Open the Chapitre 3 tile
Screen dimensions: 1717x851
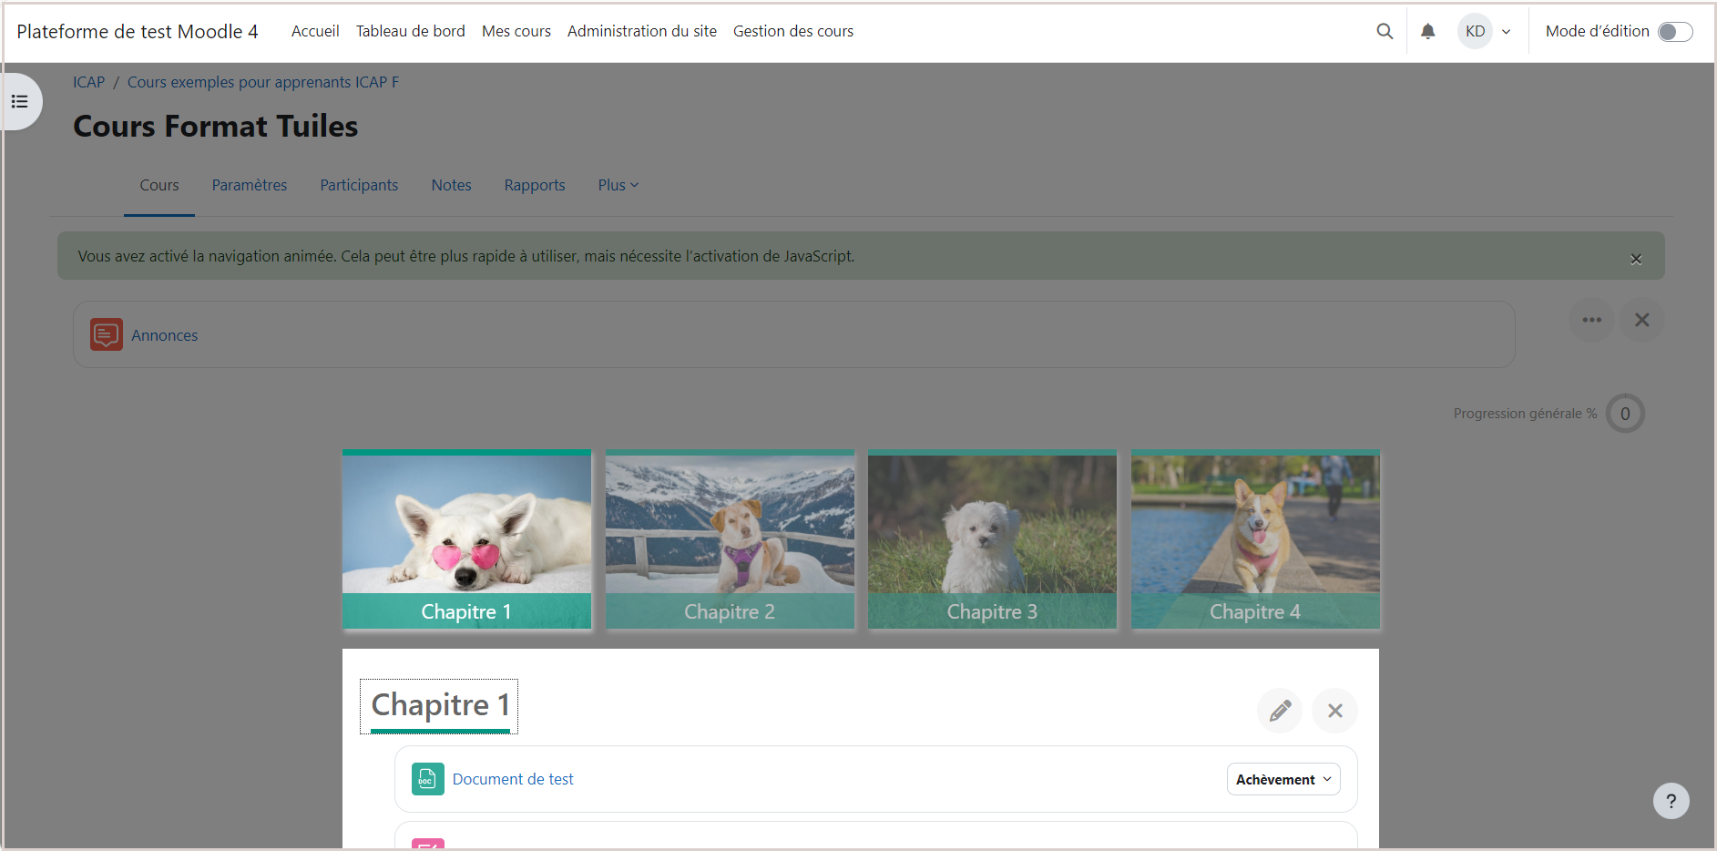click(x=992, y=538)
